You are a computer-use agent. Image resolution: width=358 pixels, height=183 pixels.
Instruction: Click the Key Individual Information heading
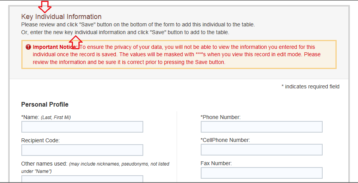pyautogui.click(x=61, y=17)
